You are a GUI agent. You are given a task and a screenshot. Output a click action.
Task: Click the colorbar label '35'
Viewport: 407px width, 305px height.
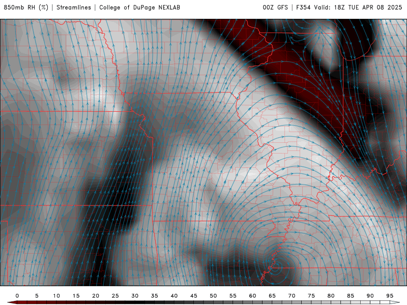point(155,296)
